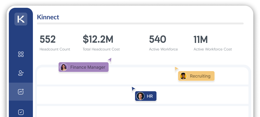
Task: Click the Active Workforce label
Action: pyautogui.click(x=163, y=49)
